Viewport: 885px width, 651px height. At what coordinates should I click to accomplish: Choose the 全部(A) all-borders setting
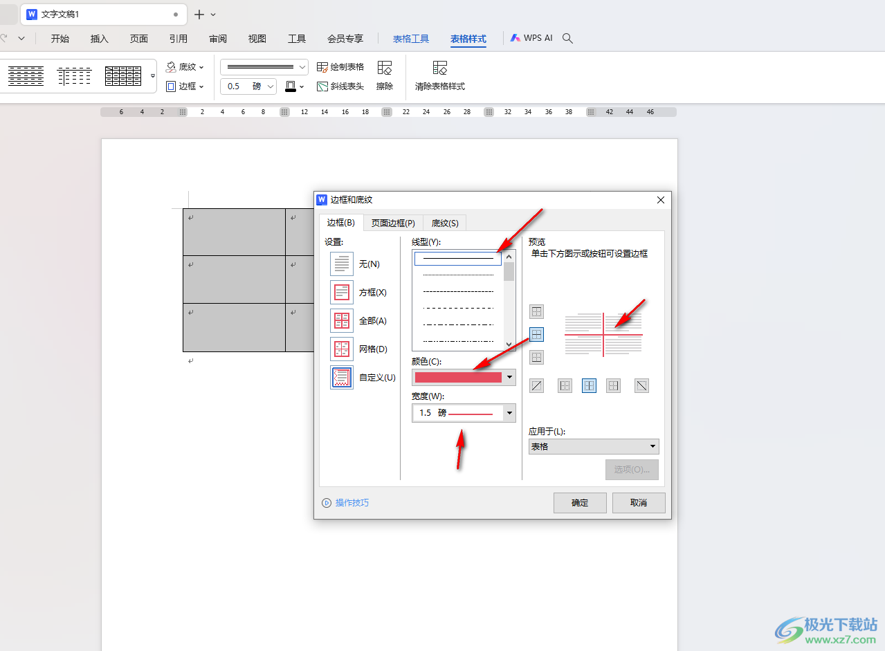coord(342,321)
